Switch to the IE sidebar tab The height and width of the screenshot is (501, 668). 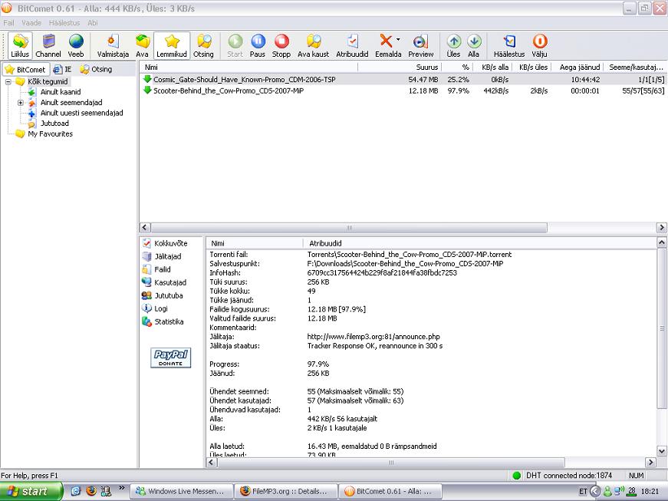(x=62, y=70)
